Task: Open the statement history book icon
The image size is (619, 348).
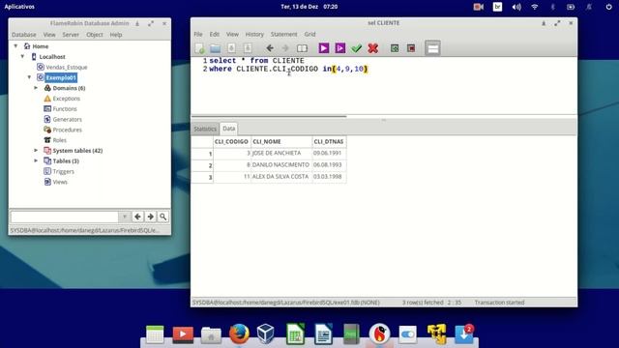Action: pos(302,48)
